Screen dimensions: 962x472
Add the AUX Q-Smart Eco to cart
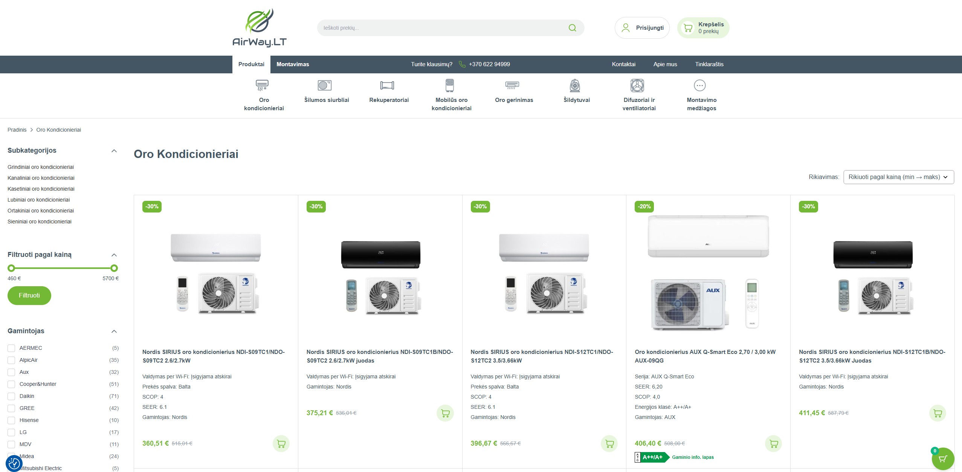click(774, 444)
